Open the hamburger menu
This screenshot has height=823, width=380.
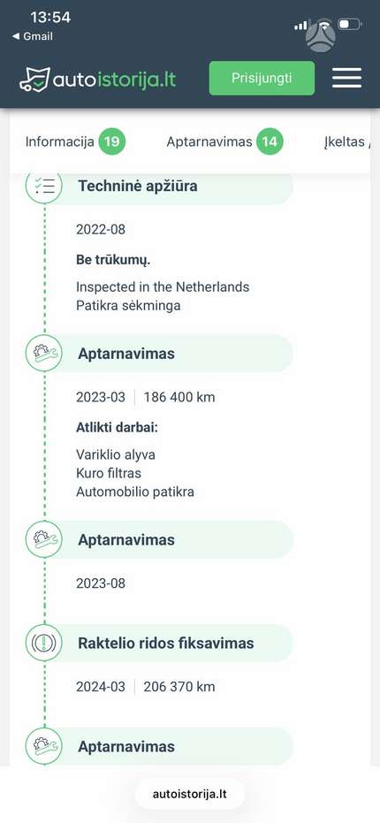(347, 78)
